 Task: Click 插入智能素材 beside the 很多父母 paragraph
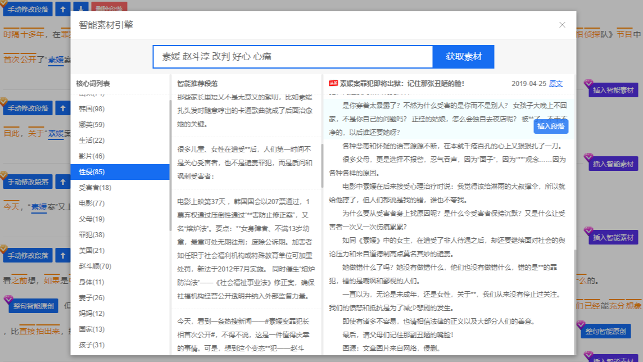(x=613, y=164)
